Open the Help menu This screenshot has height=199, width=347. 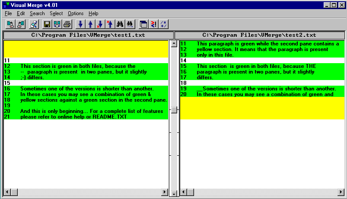click(x=93, y=13)
